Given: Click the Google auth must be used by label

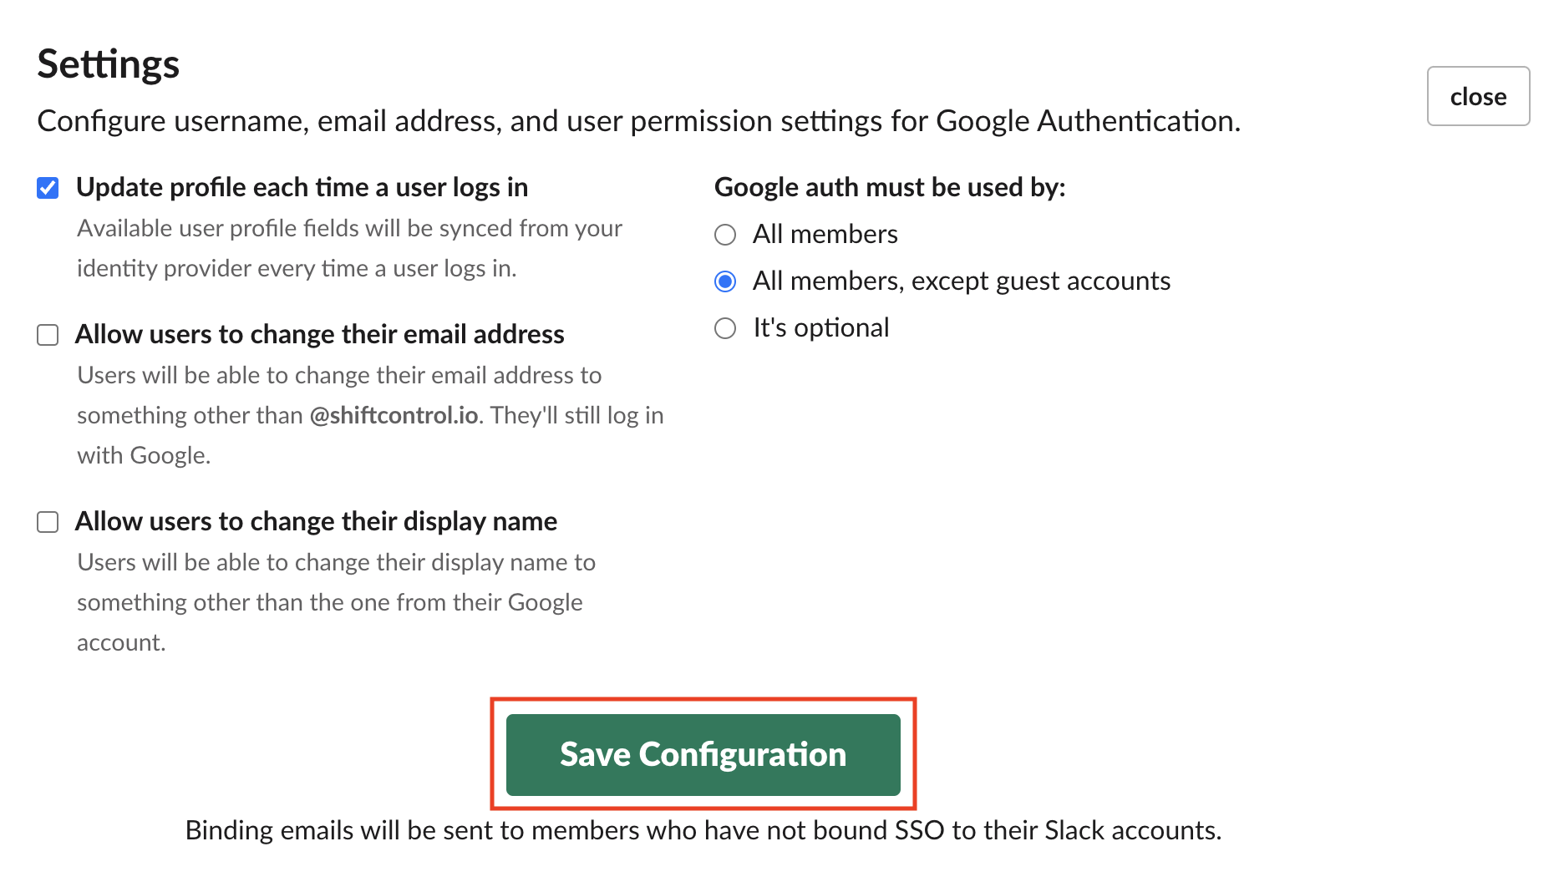Looking at the screenshot, I should (890, 187).
